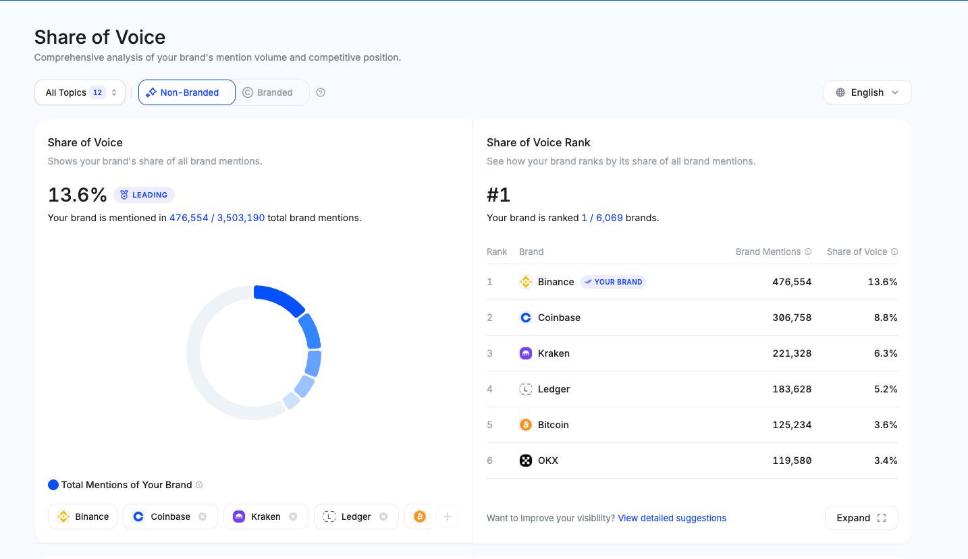
Task: Click the Bitcoin logo chip in legend
Action: 420,517
